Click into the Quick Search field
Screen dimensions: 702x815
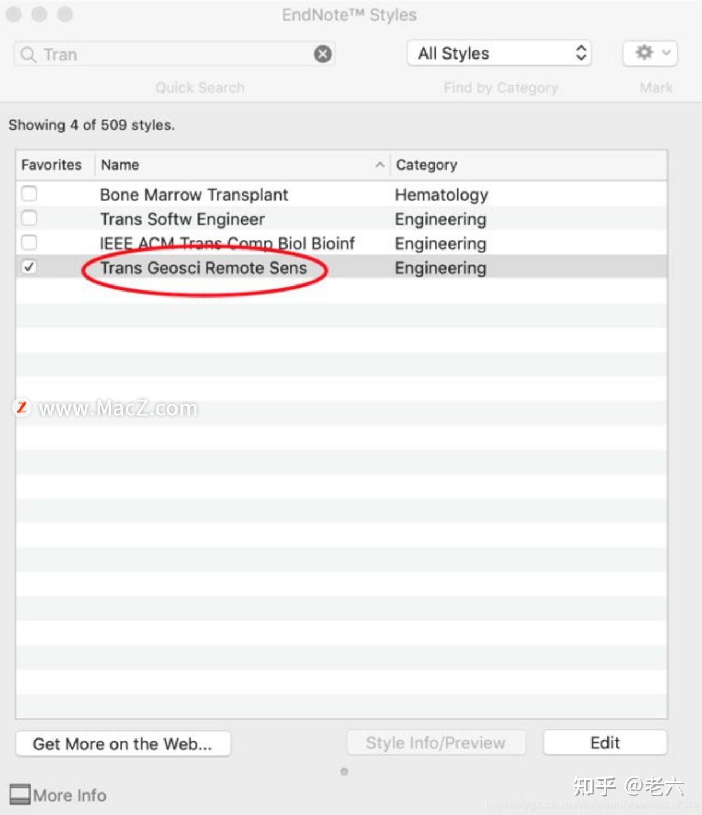coord(175,54)
